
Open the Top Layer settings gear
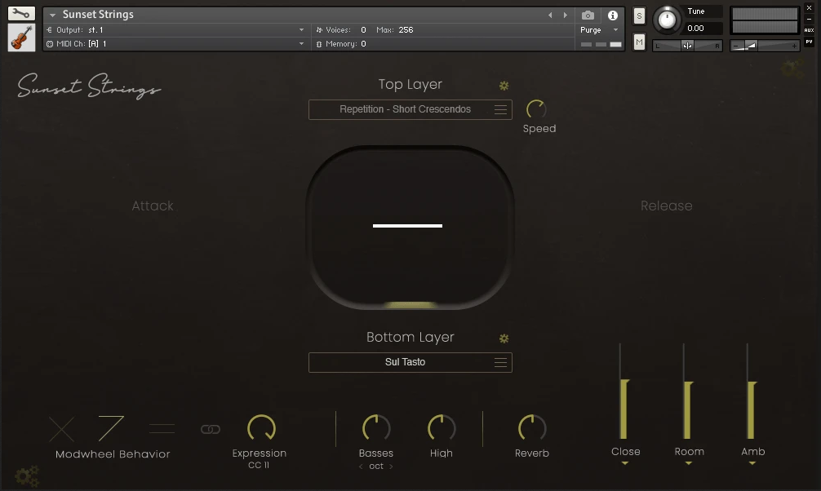point(504,85)
